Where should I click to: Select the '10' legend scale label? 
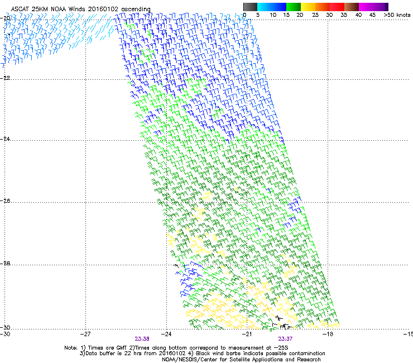click(x=273, y=15)
